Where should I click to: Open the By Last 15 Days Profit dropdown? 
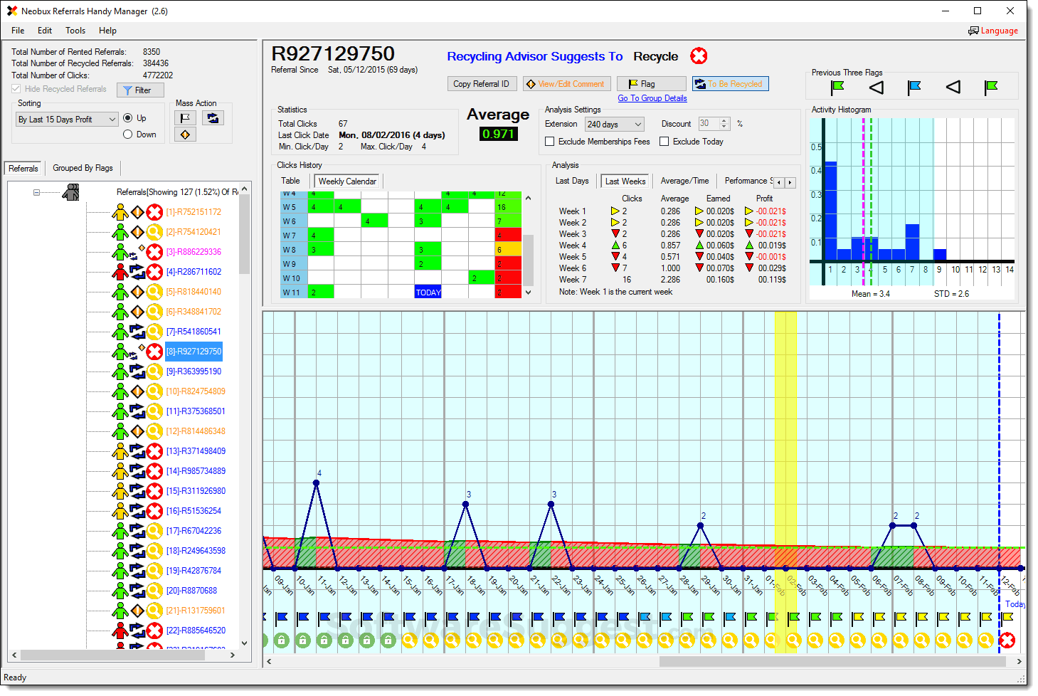pyautogui.click(x=67, y=120)
